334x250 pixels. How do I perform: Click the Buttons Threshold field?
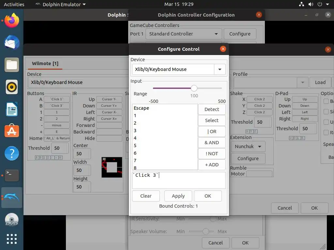coord(60,148)
